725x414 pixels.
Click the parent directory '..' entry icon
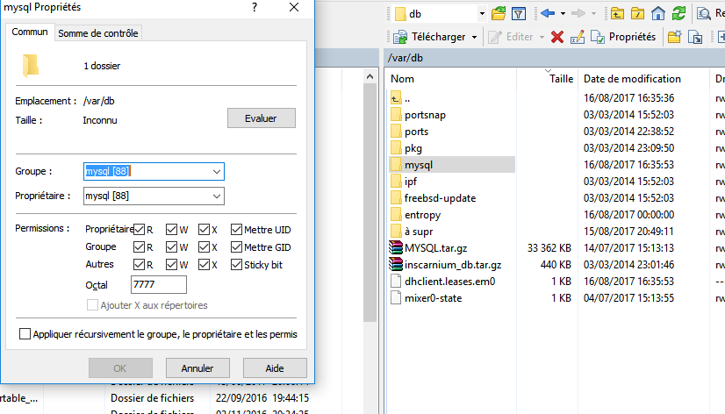396,98
